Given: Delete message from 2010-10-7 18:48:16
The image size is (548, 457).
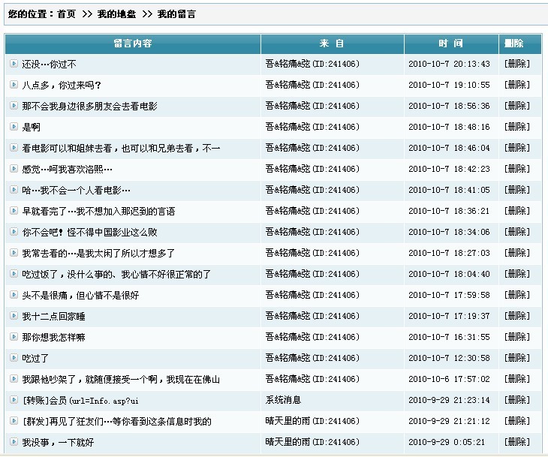Looking at the screenshot, I should coord(517,127).
